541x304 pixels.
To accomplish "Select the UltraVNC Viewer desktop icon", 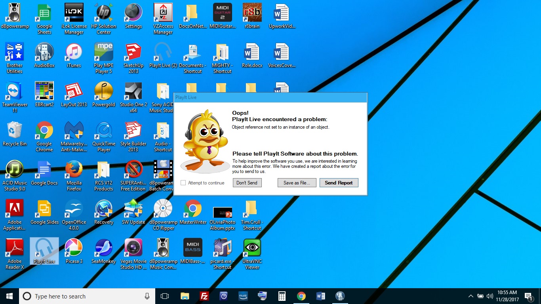I will [252, 254].
